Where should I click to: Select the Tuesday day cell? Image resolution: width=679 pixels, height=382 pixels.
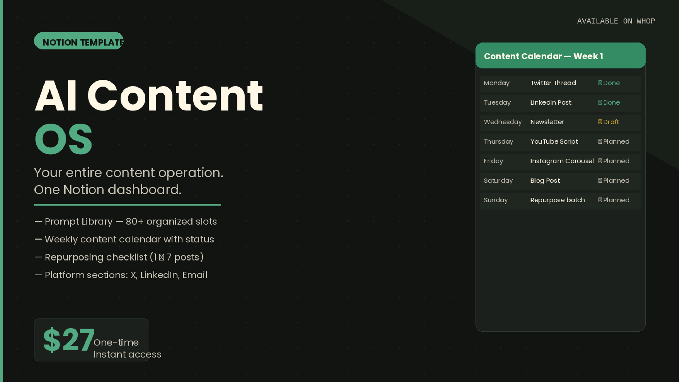(497, 103)
